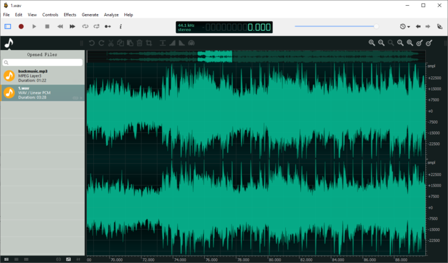Toggle the second loop mode with dot
The image size is (448, 263).
click(97, 26)
